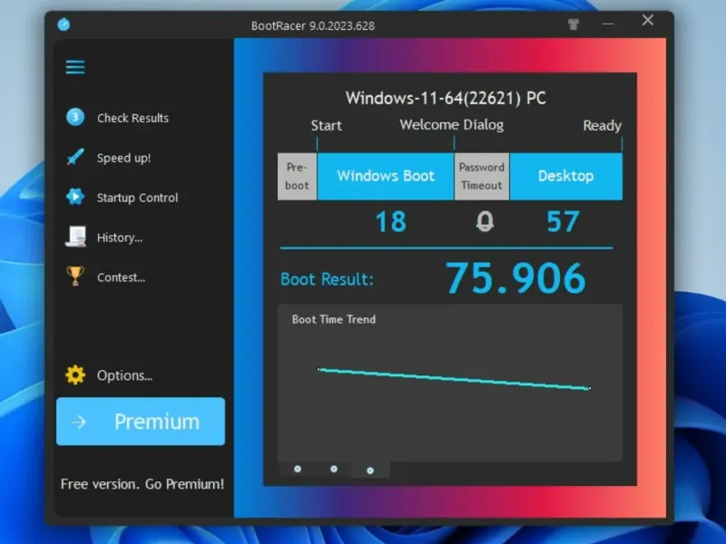Viewport: 726px width, 544px height.
Task: Click the Contest trophy icon
Action: 75,277
